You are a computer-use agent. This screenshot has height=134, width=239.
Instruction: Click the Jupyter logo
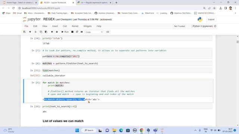point(32,19)
